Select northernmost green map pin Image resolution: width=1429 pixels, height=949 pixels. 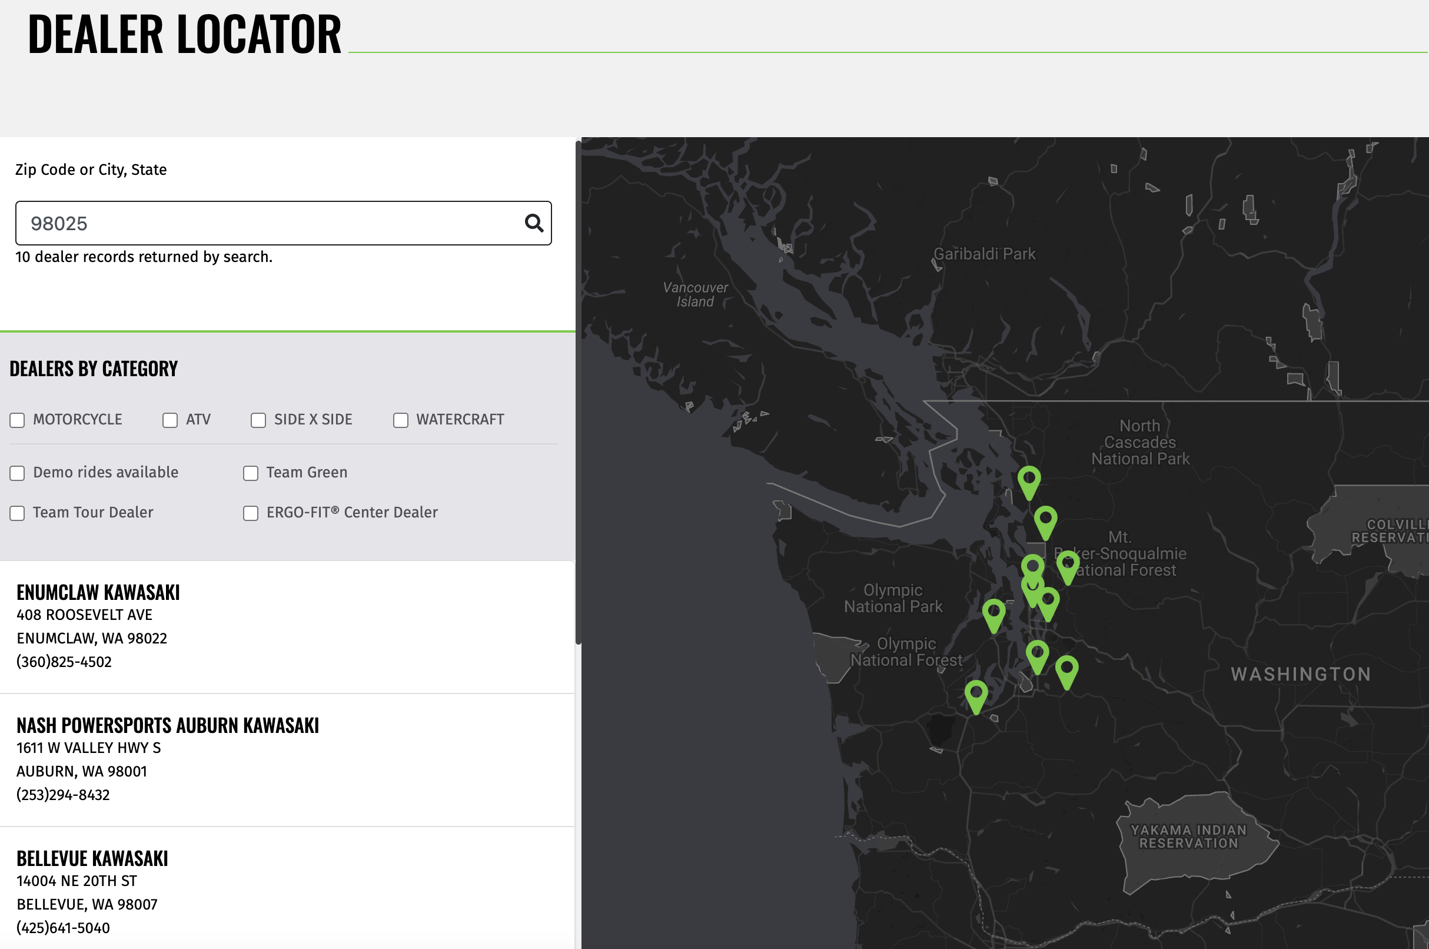point(1029,482)
